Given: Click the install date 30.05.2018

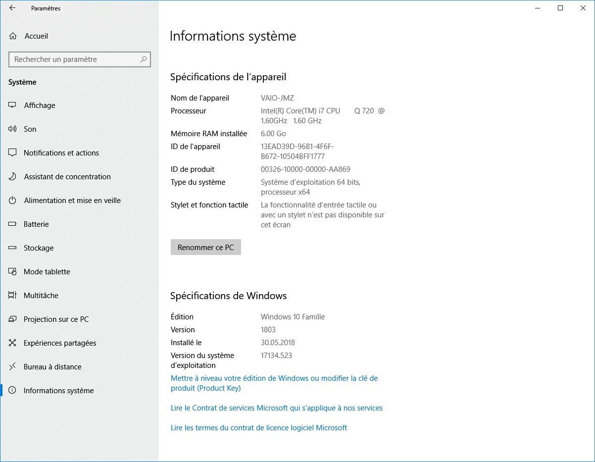Looking at the screenshot, I should (278, 343).
